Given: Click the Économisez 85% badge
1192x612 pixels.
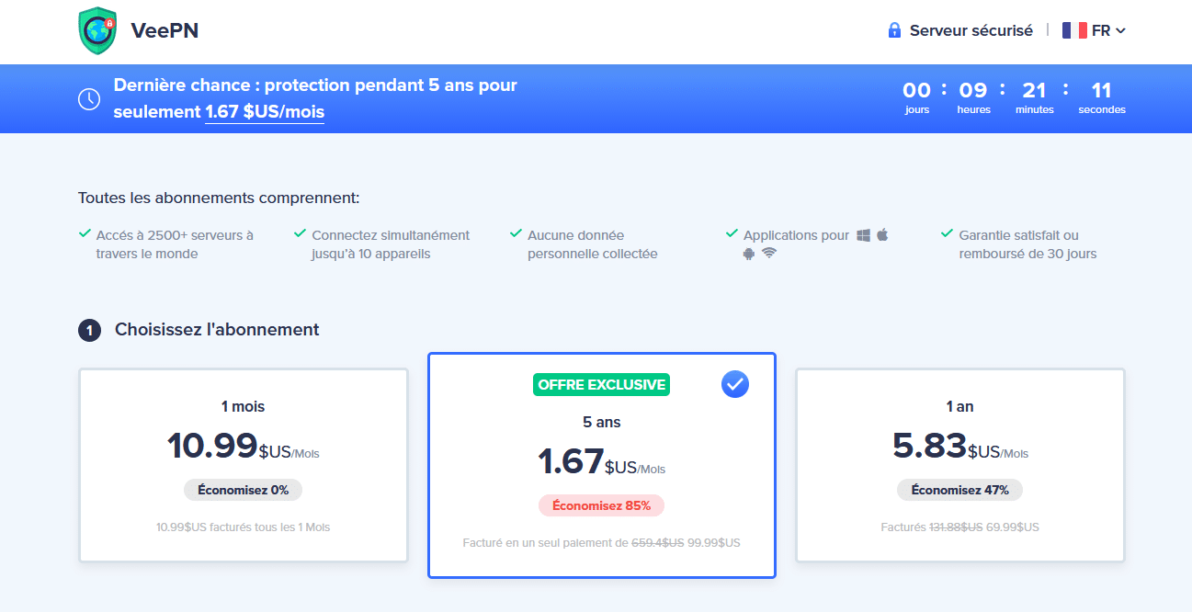Looking at the screenshot, I should tap(601, 505).
